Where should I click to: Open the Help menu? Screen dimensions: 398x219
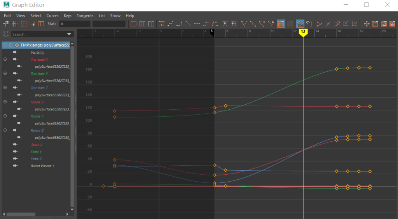130,16
